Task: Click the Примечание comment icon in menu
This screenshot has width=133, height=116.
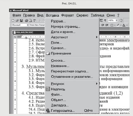Action: (48, 53)
